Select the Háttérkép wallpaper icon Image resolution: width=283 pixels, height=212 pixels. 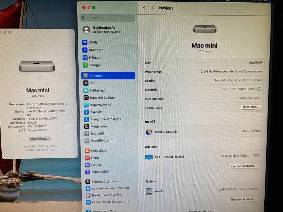coord(86,90)
